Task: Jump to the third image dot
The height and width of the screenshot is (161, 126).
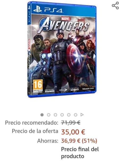Action: click(55, 115)
